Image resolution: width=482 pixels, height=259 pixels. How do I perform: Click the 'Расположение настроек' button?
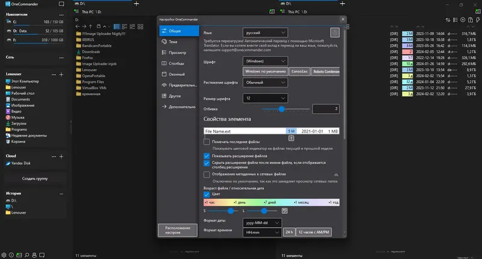coord(178,230)
